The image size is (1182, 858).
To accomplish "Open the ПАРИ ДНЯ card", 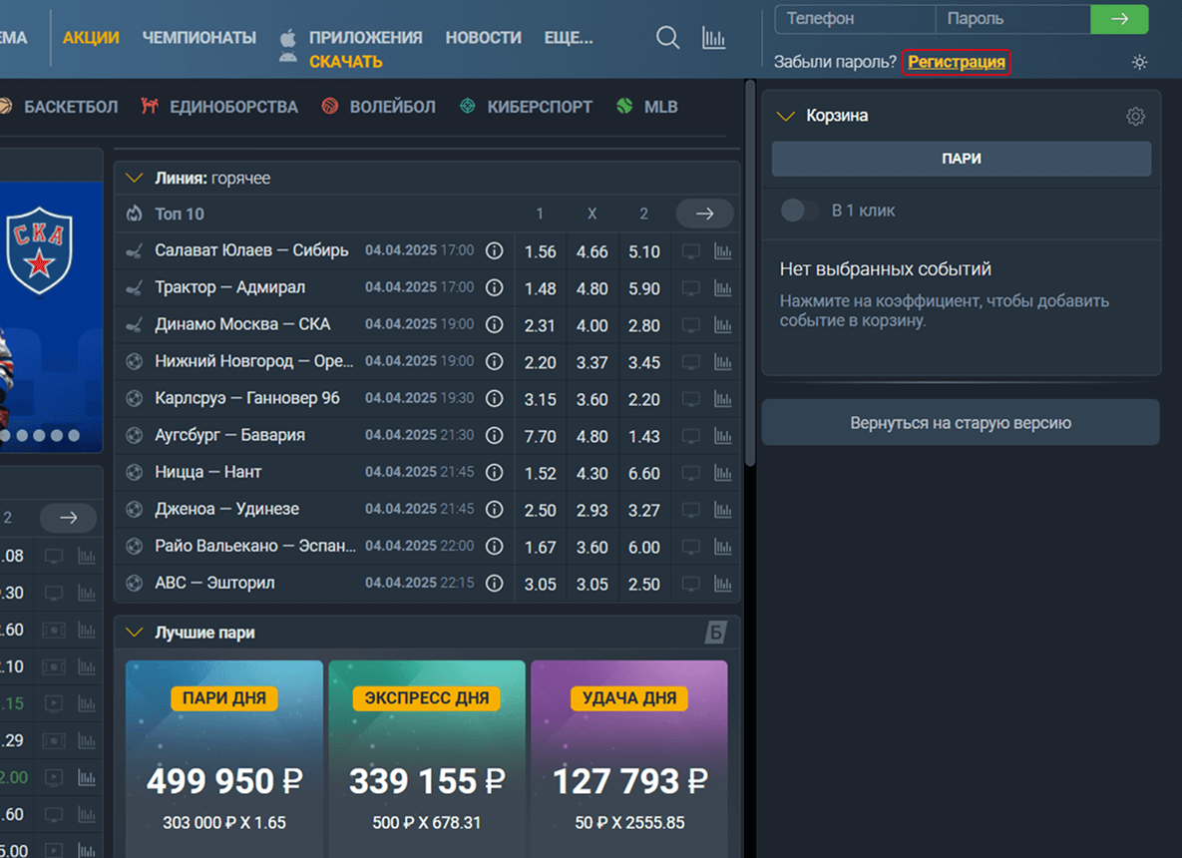I will pyautogui.click(x=224, y=758).
